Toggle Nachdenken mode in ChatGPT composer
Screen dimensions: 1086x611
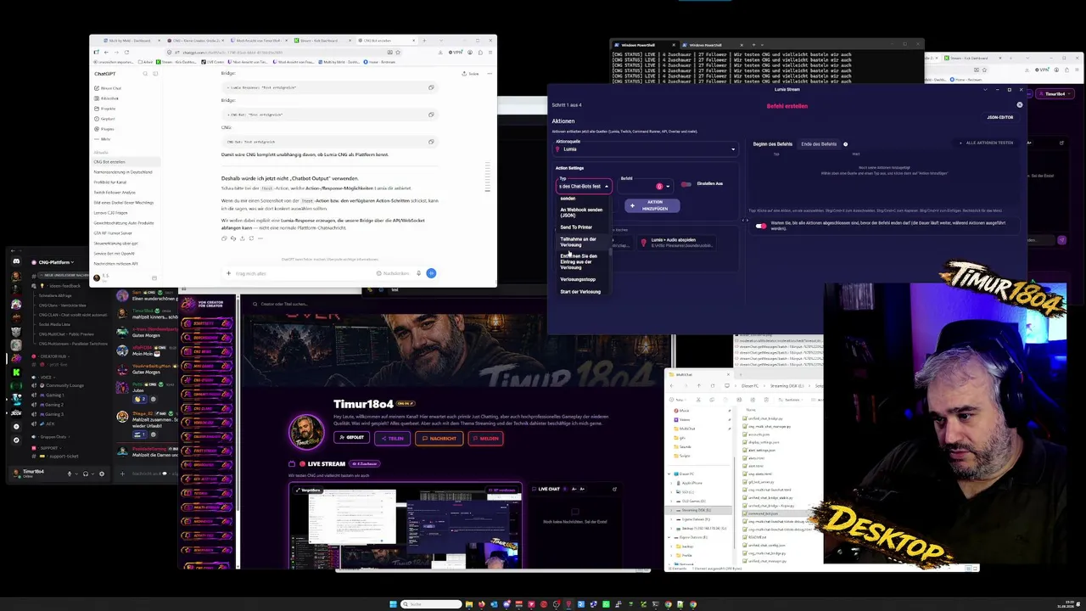pos(393,273)
